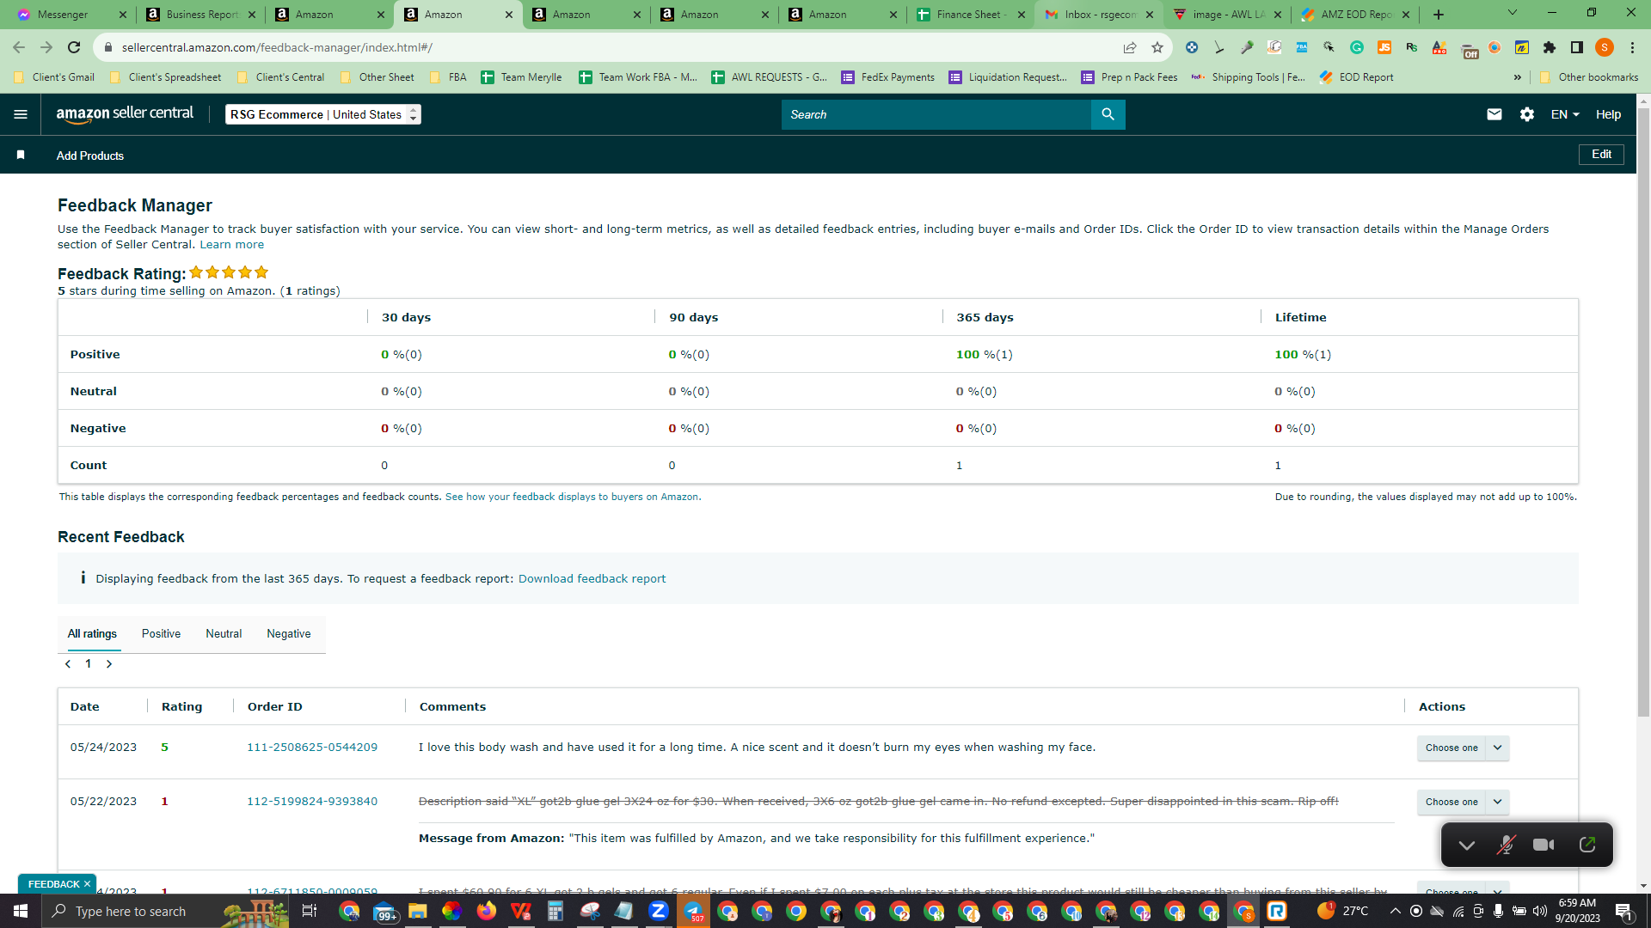Open the Chrome tab search chevron
Viewport: 1651px width, 928px height.
tap(1513, 13)
